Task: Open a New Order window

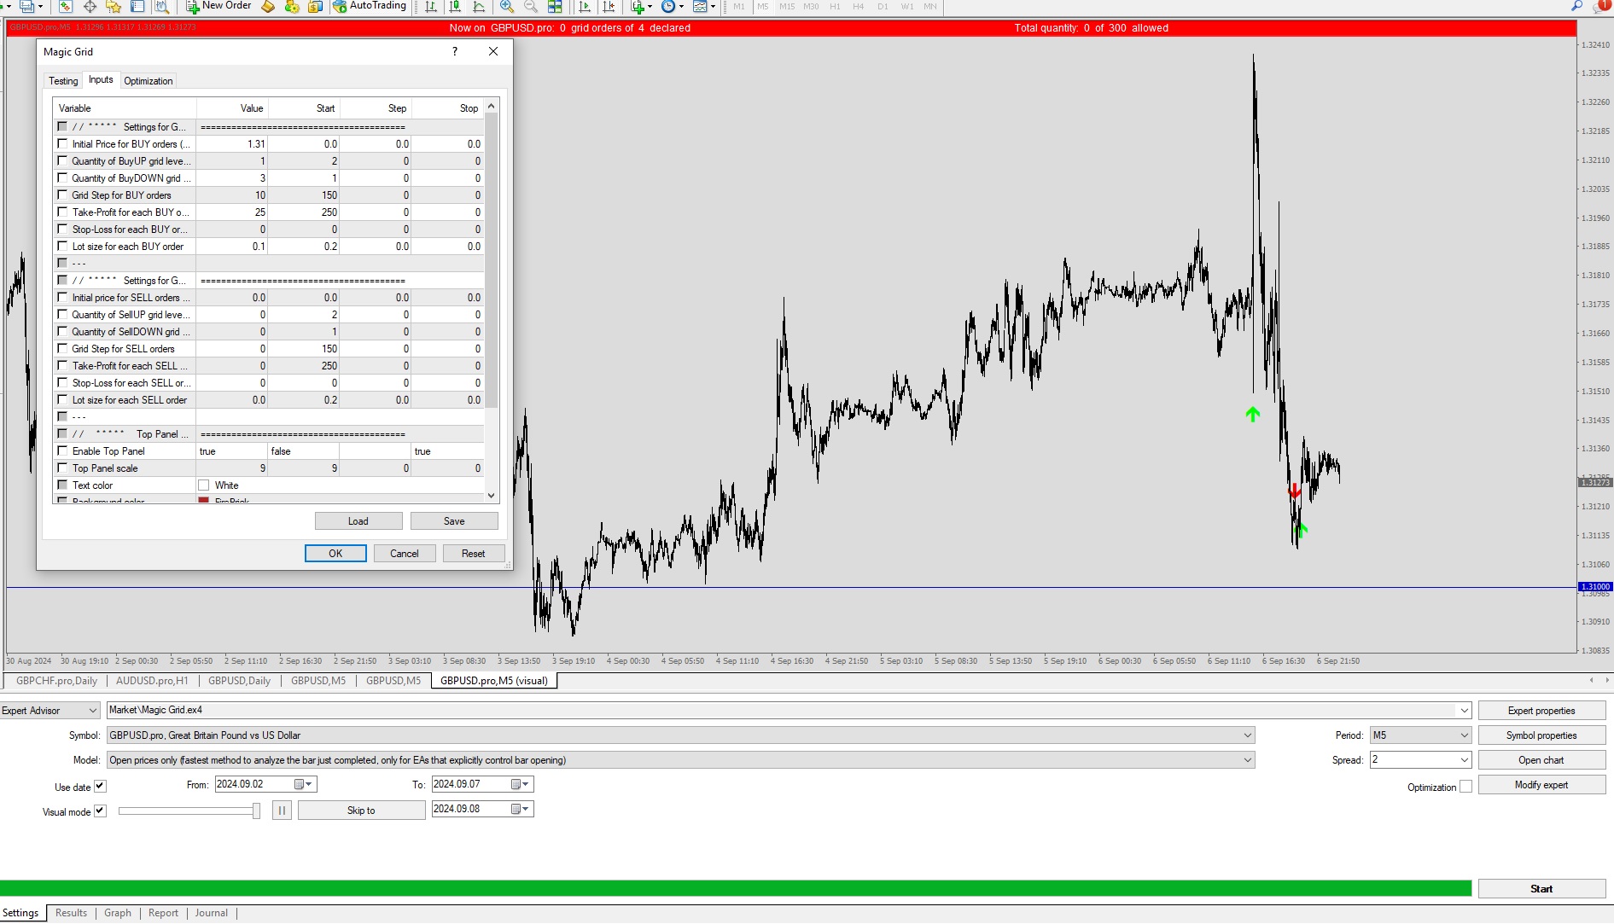Action: 218,6
